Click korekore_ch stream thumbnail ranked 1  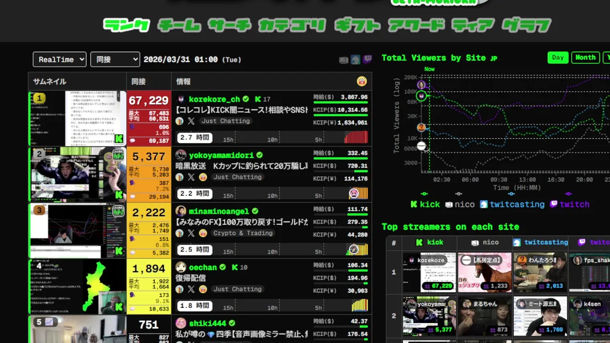click(x=77, y=118)
